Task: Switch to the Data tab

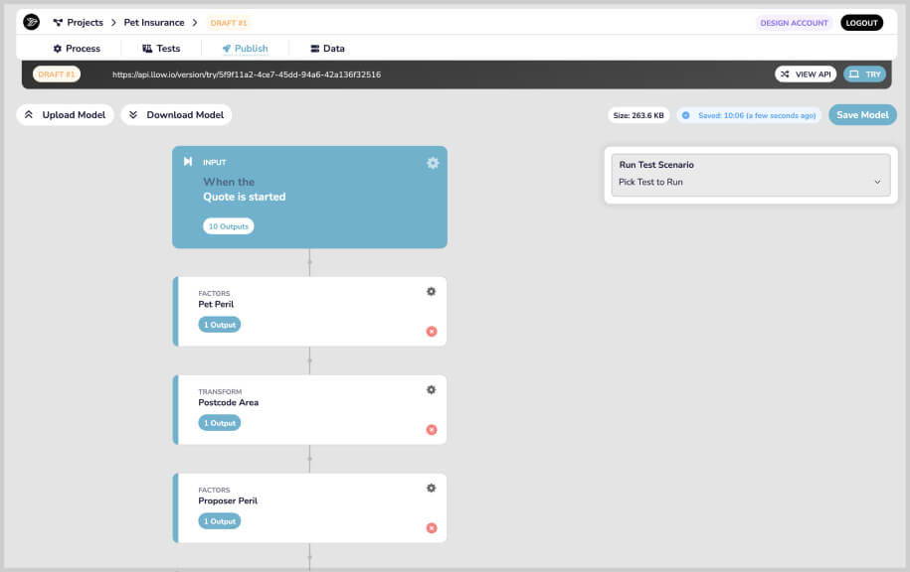Action: (327, 48)
